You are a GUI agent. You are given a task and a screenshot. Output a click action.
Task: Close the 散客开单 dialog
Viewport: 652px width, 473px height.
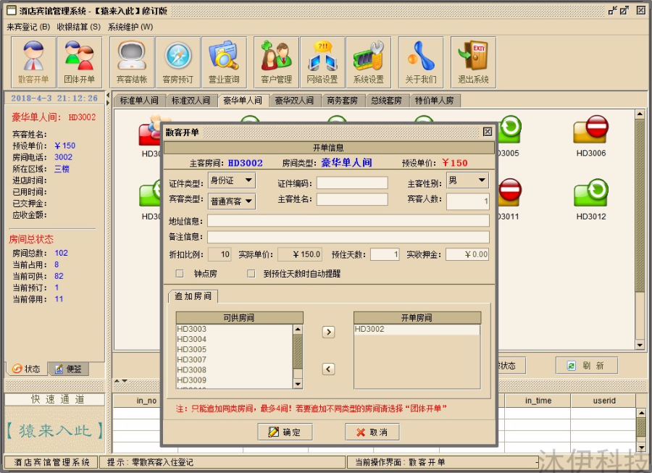tap(488, 132)
